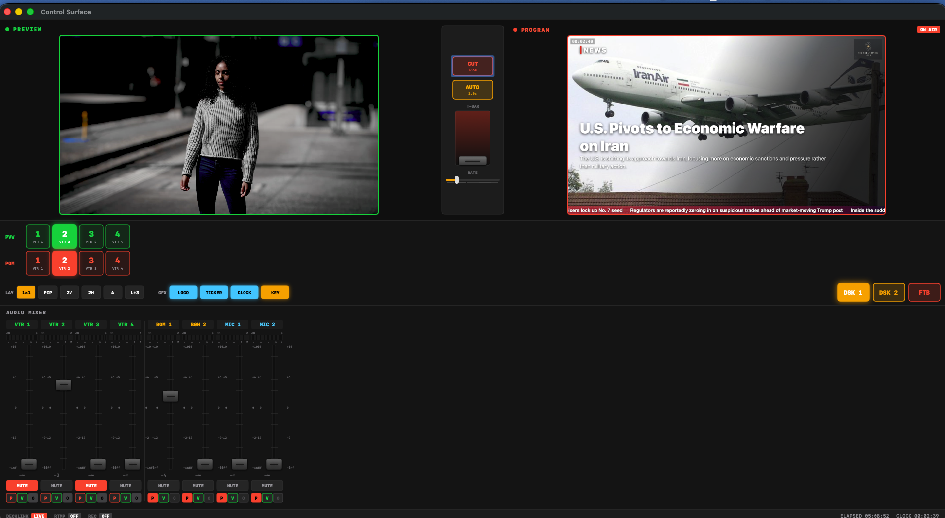Toggle P routing on VTR 2 channel
The width and height of the screenshot is (945, 518).
(46, 498)
